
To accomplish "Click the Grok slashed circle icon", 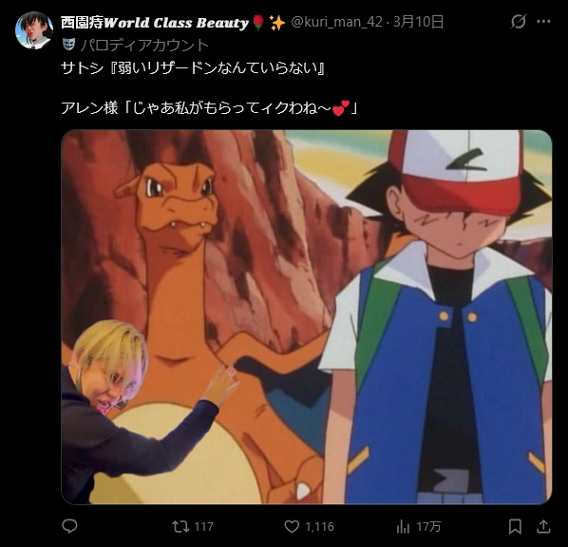I will pyautogui.click(x=519, y=22).
